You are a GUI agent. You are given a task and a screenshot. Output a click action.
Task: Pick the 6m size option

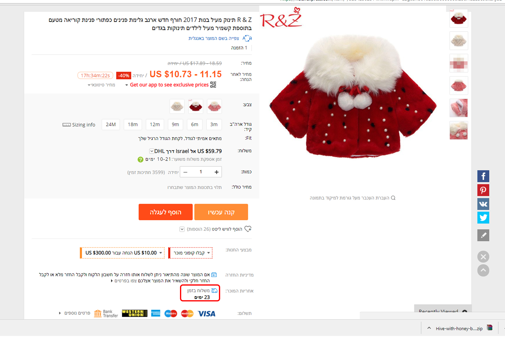(195, 124)
